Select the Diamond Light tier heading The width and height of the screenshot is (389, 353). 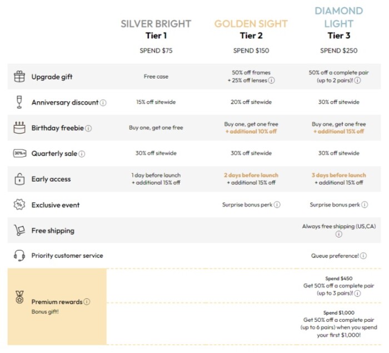pyautogui.click(x=338, y=17)
